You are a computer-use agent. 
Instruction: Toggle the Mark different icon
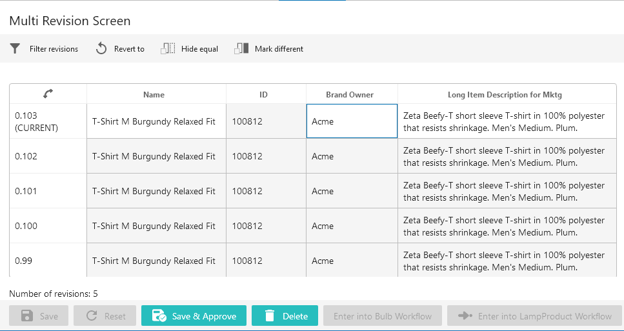click(241, 49)
